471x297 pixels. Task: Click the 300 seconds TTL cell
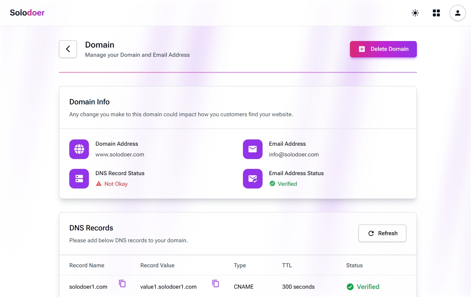(298, 287)
